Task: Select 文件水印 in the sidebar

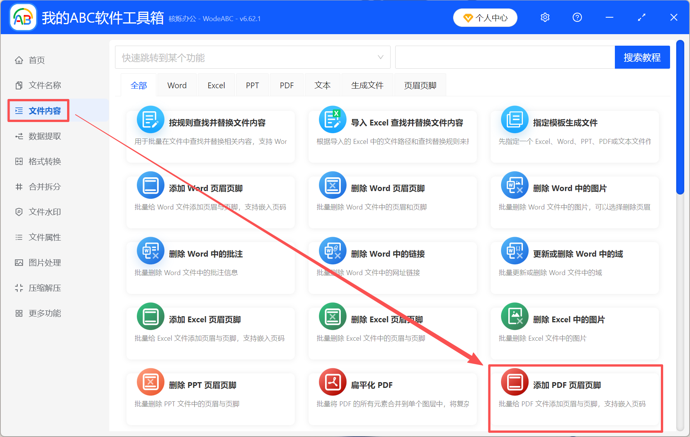Action: 44,212
